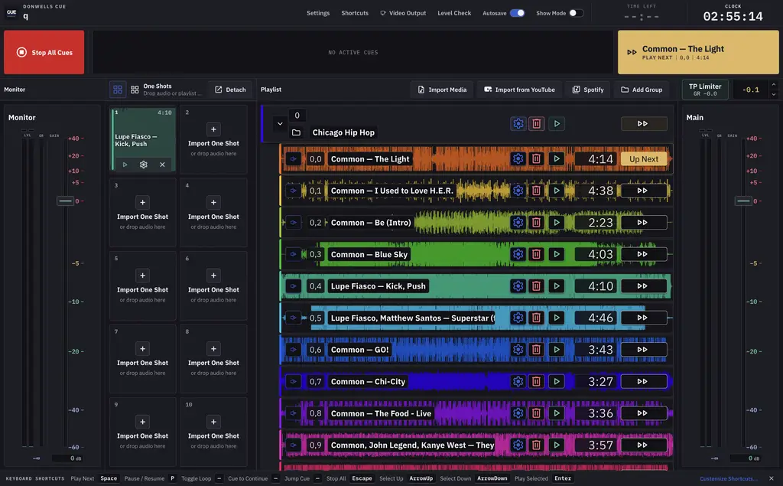783x486 pixels.
Task: Cue Common — GO! as play next
Action: tap(644, 350)
